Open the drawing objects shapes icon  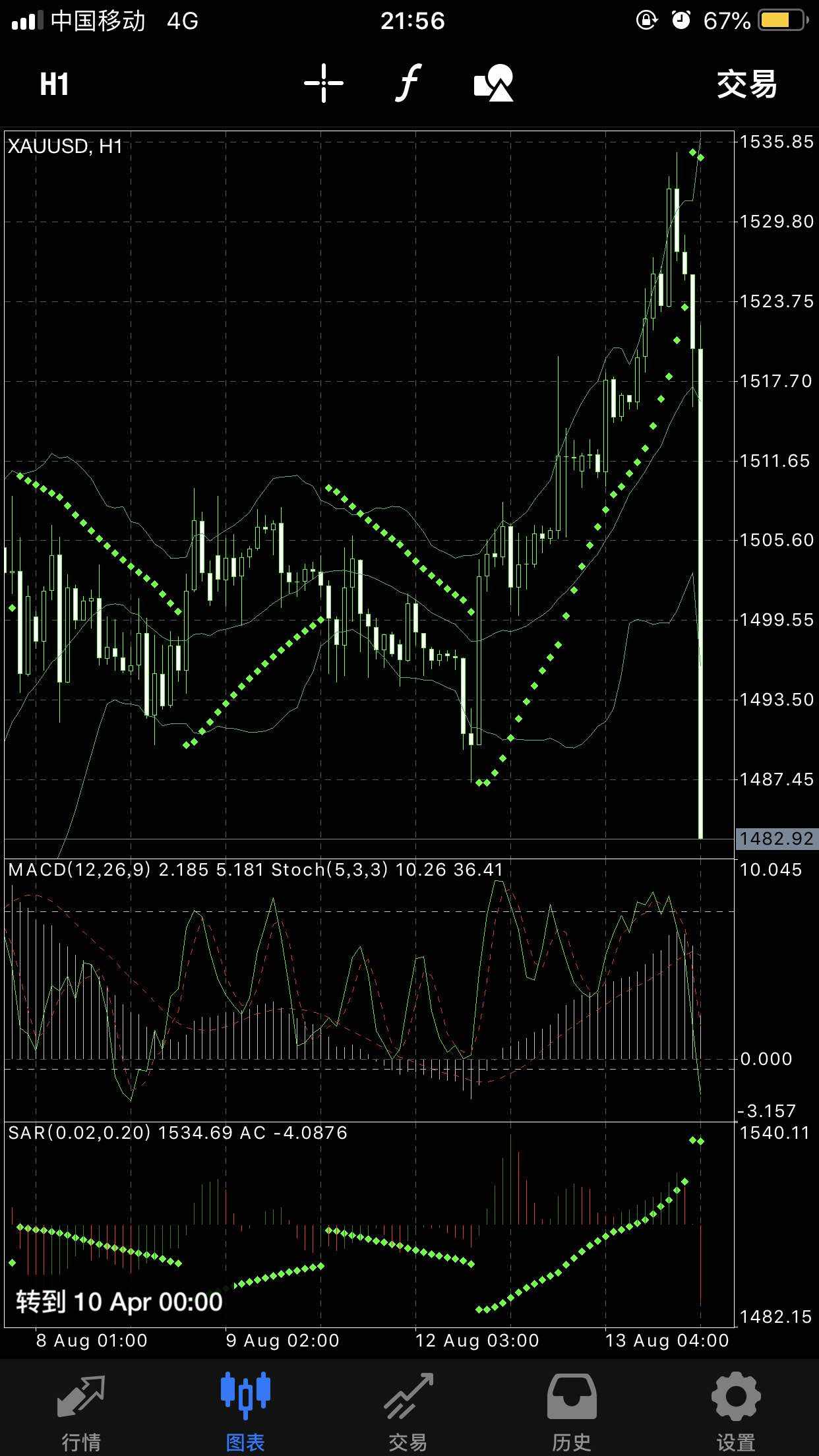(x=494, y=83)
